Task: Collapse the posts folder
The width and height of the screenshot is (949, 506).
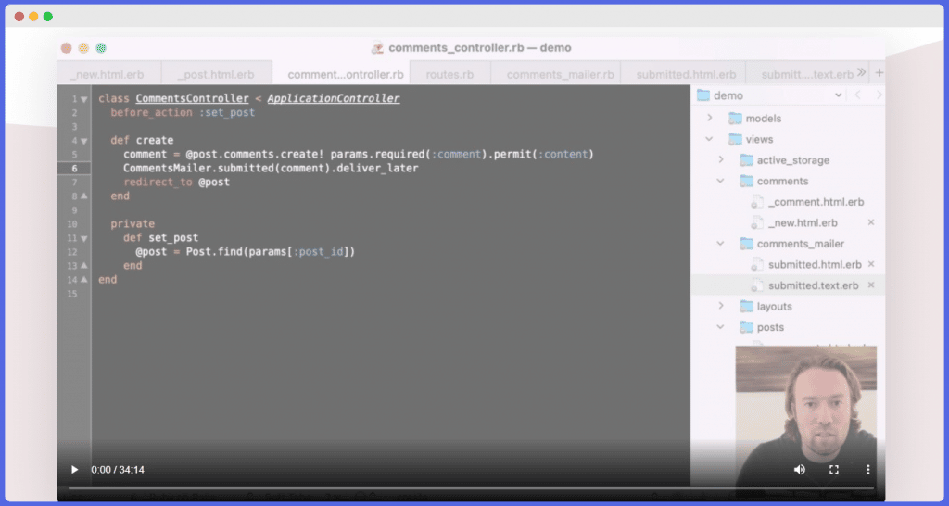Action: point(720,327)
